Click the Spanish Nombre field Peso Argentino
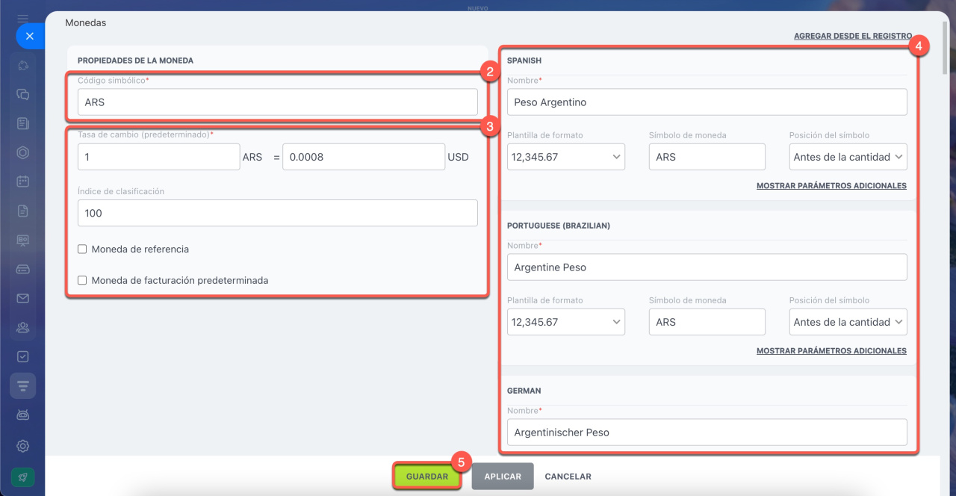 pos(707,102)
